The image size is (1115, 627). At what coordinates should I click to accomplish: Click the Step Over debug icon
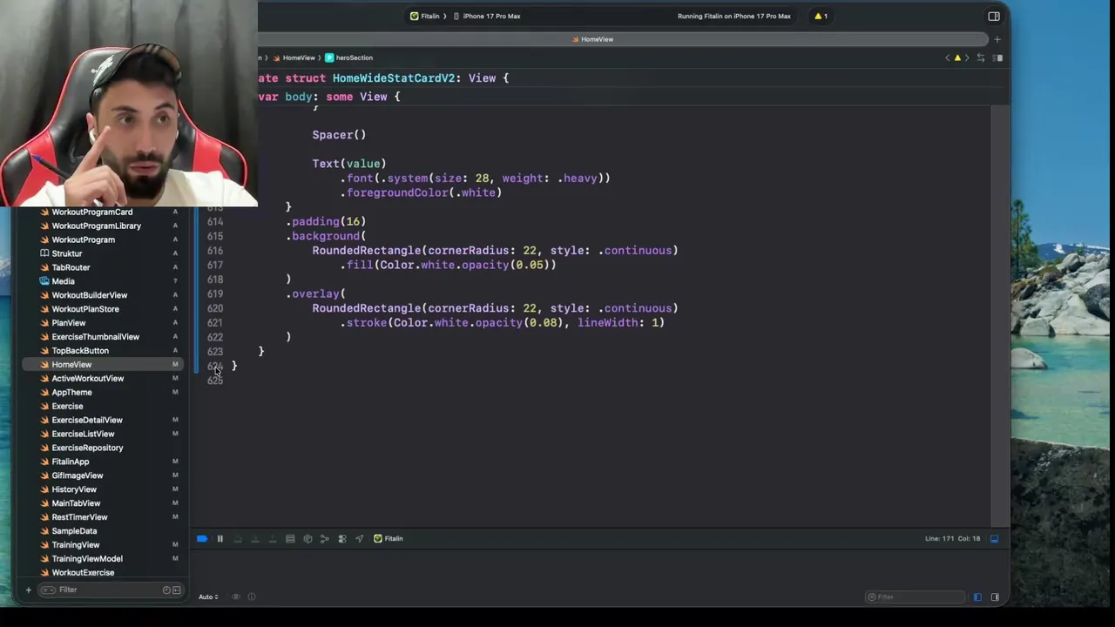click(x=237, y=539)
